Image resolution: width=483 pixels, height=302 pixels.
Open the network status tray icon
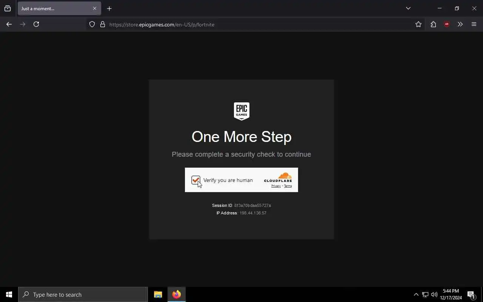point(425,294)
